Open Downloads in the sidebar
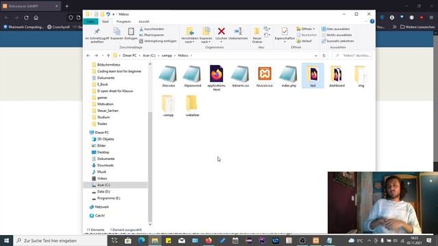Screen dimensions: 438x246 (x=105, y=165)
